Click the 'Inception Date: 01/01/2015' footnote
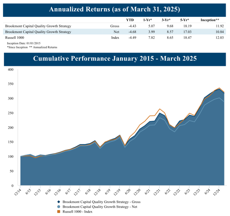The height and width of the screenshot is (216, 230). click(24, 43)
